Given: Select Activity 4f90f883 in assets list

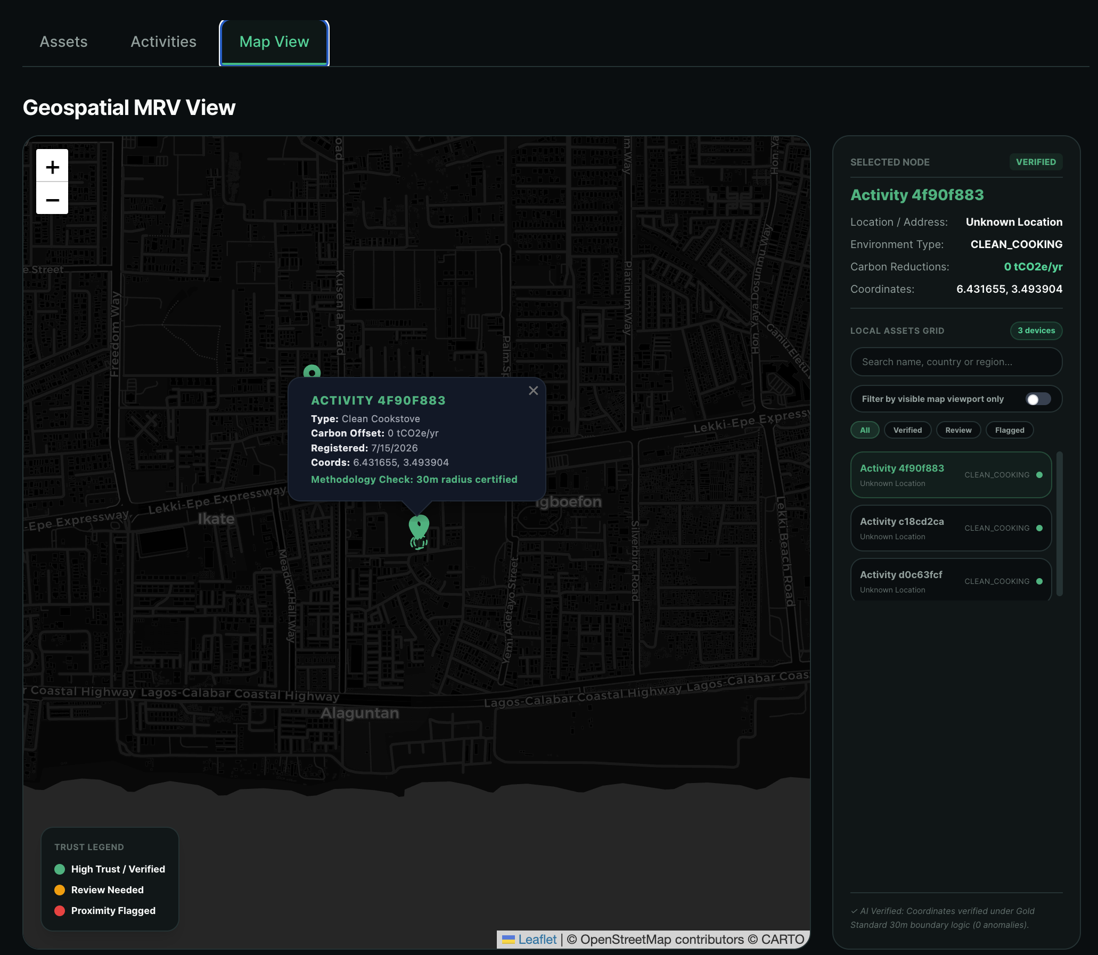Looking at the screenshot, I should coord(950,475).
